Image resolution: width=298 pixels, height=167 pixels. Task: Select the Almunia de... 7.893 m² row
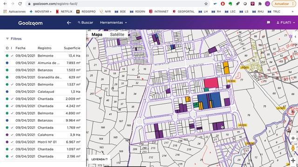coord(43,63)
